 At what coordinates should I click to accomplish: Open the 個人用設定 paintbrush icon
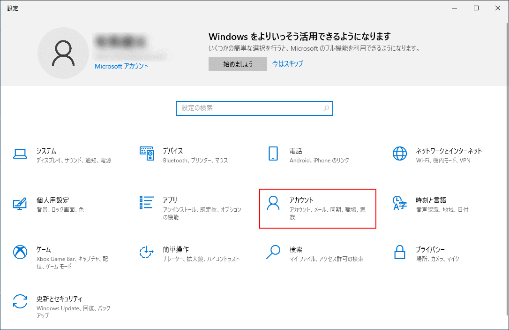tap(20, 203)
